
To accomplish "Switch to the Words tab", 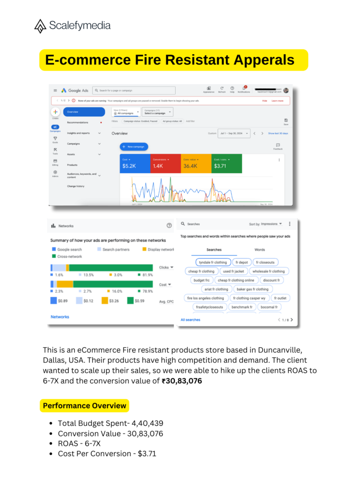I will [260, 249].
